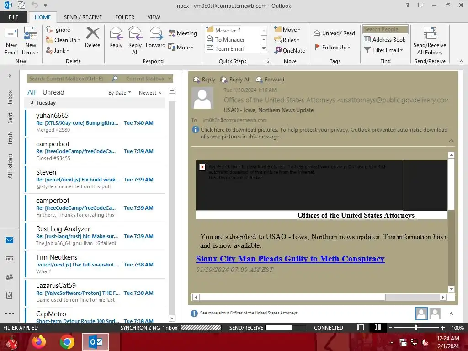Open the Sioux City Man Pleads Guilty link
The image size is (468, 351).
tap(290, 259)
